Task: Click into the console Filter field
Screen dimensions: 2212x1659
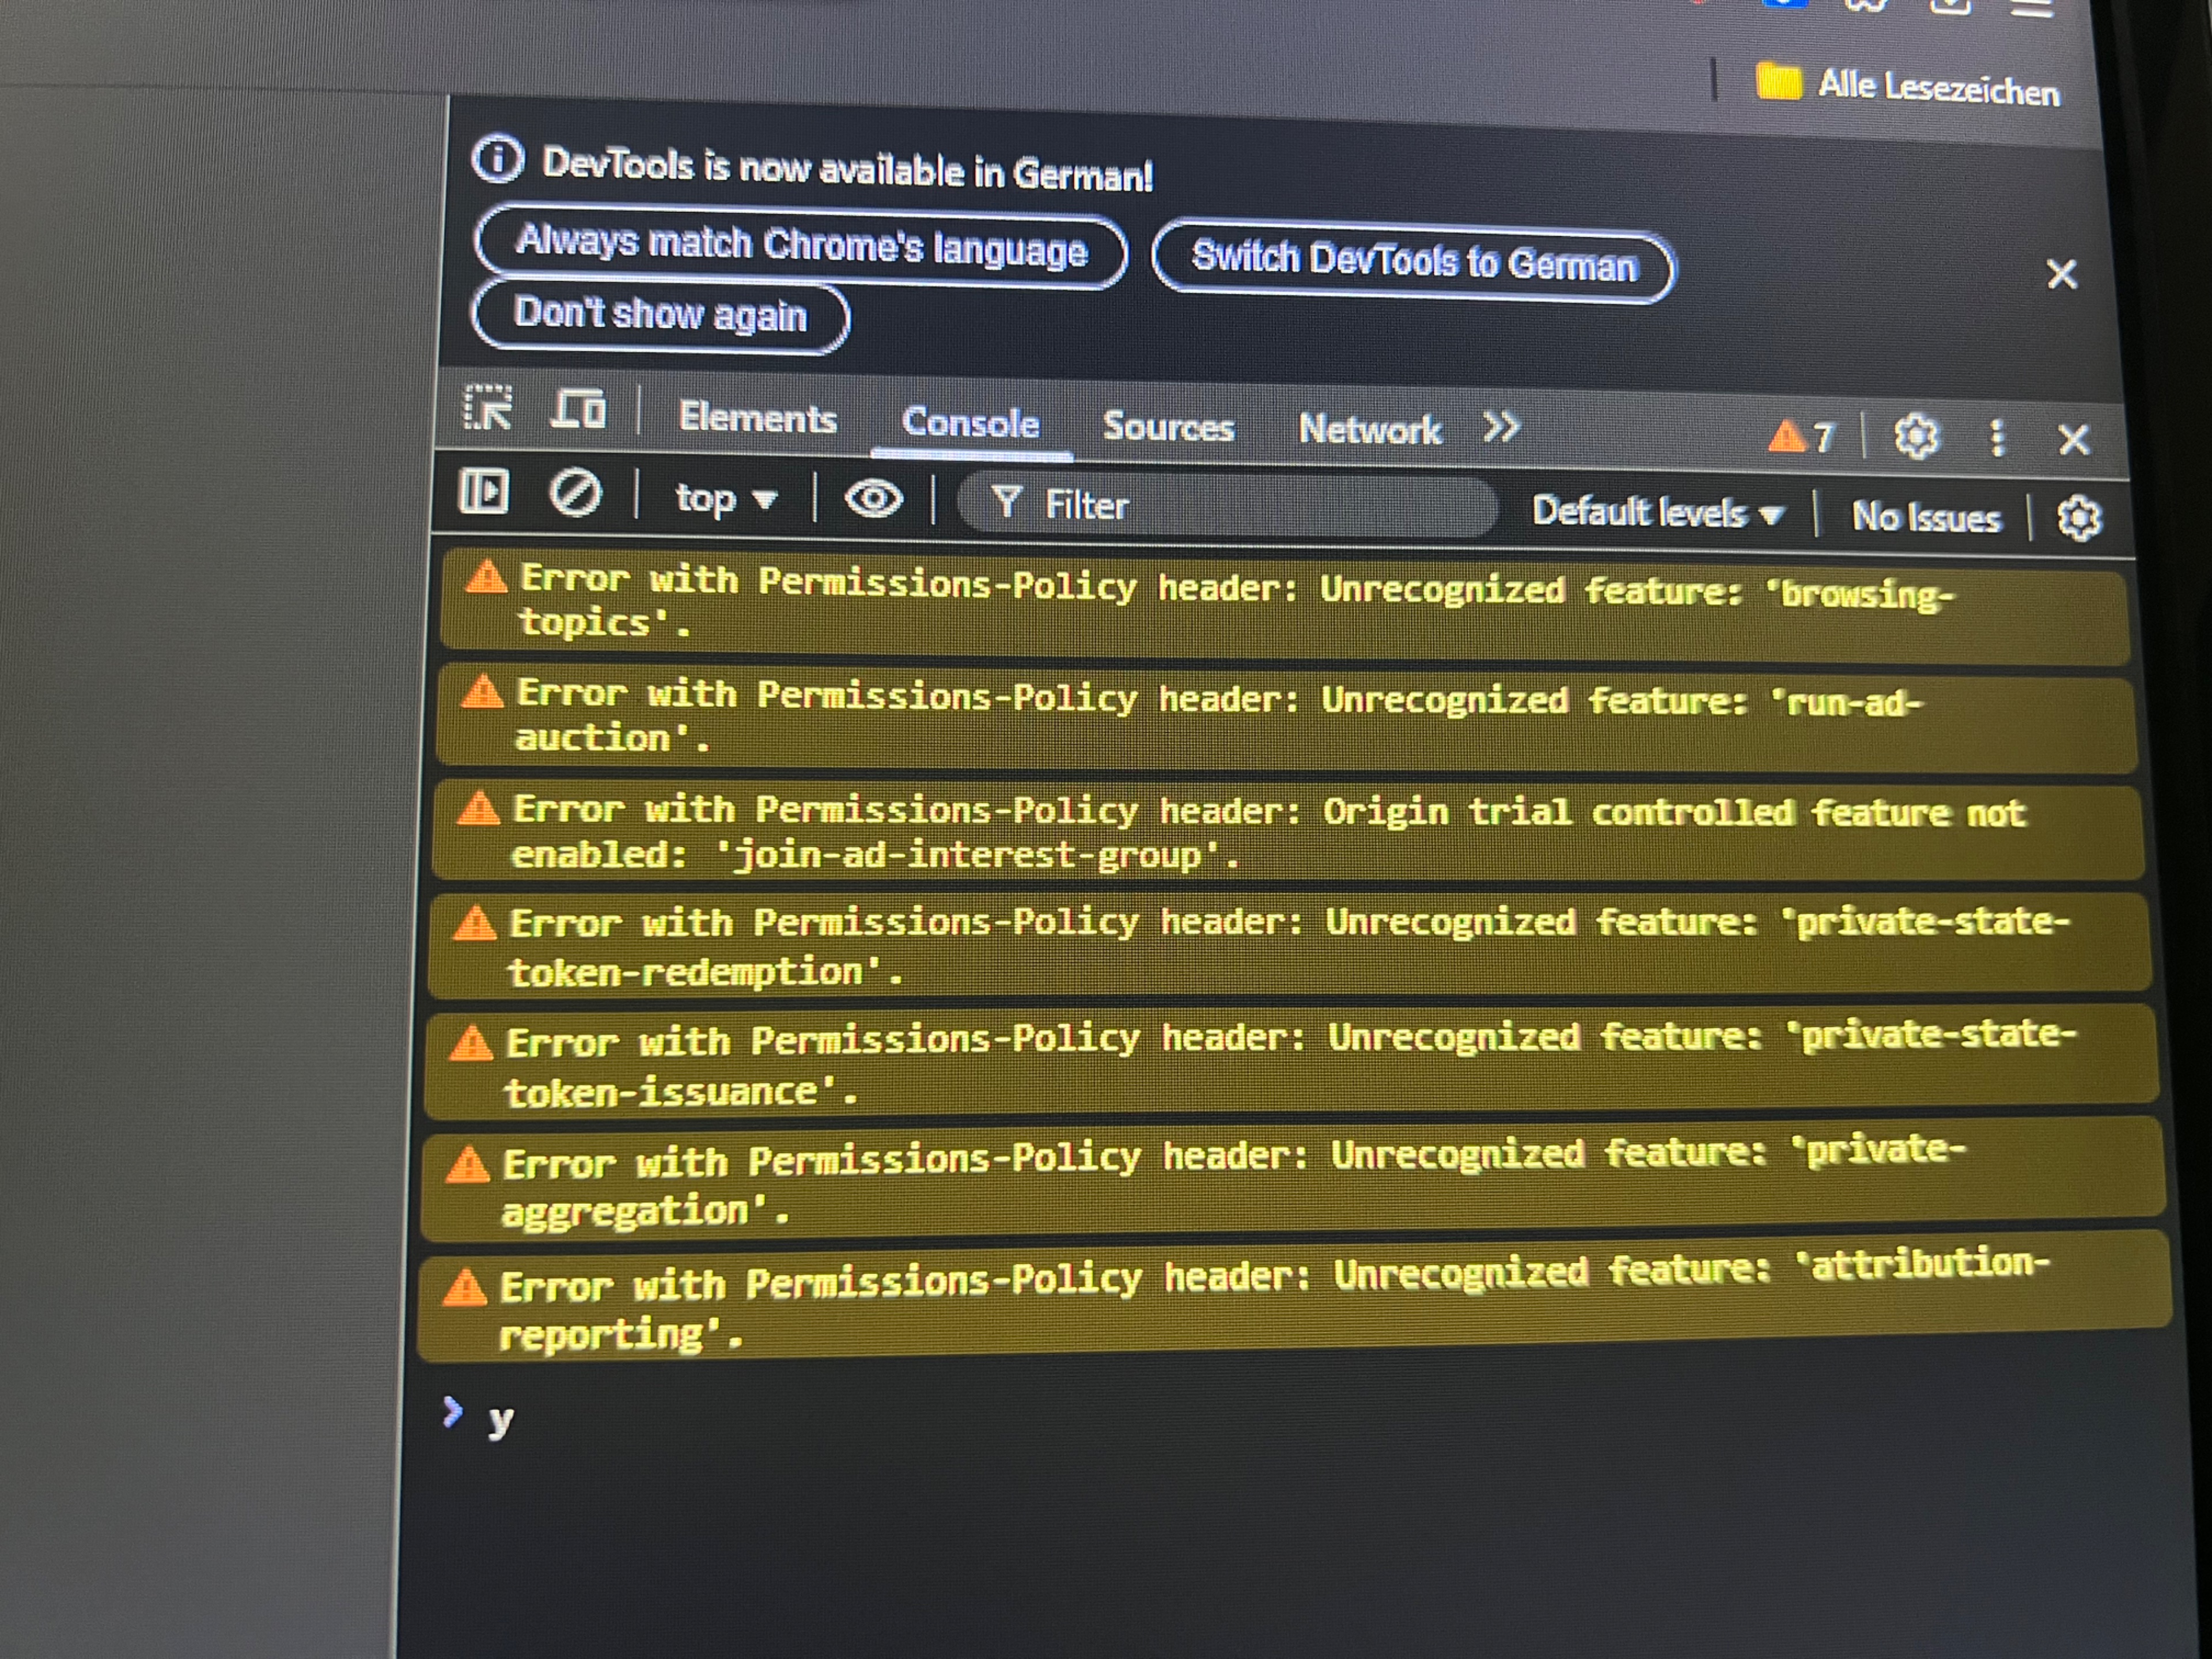Action: [1250, 506]
